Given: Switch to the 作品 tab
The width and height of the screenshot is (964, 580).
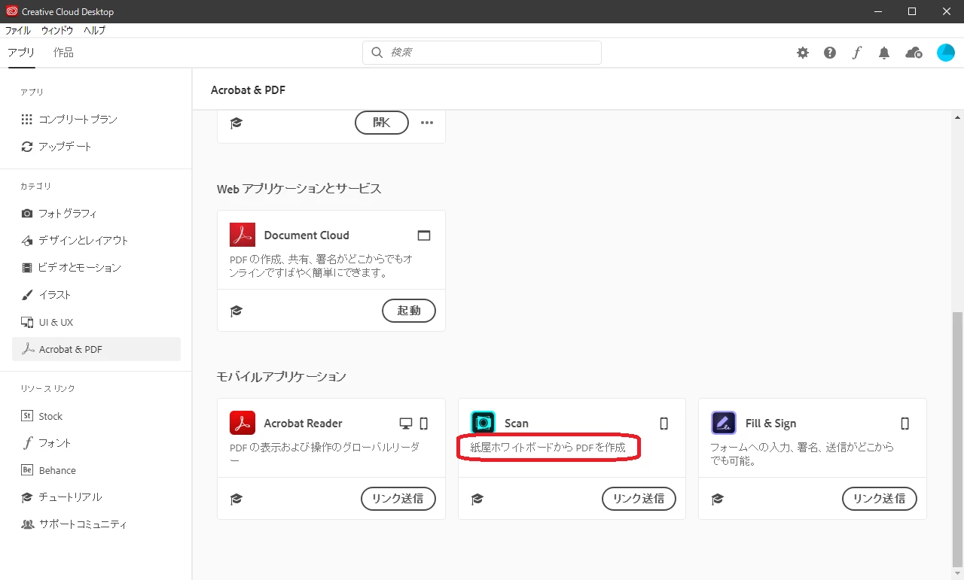Looking at the screenshot, I should pos(63,53).
